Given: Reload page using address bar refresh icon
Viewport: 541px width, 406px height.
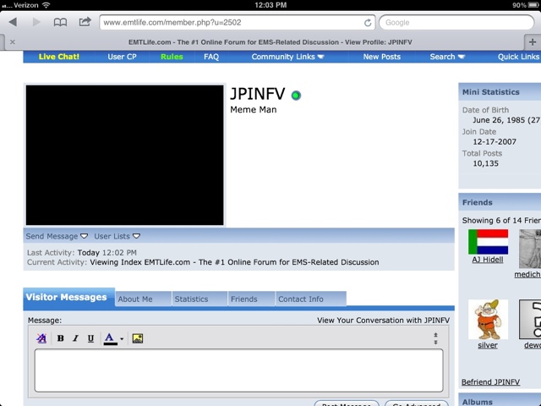Looking at the screenshot, I should click(368, 23).
